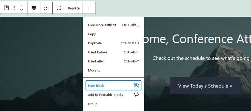
Task: Open content position grid icon
Action: [46, 8]
